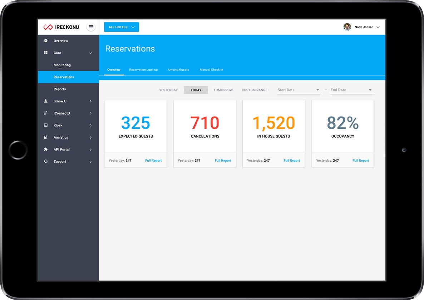Select the Yesterday date filter

coord(168,90)
